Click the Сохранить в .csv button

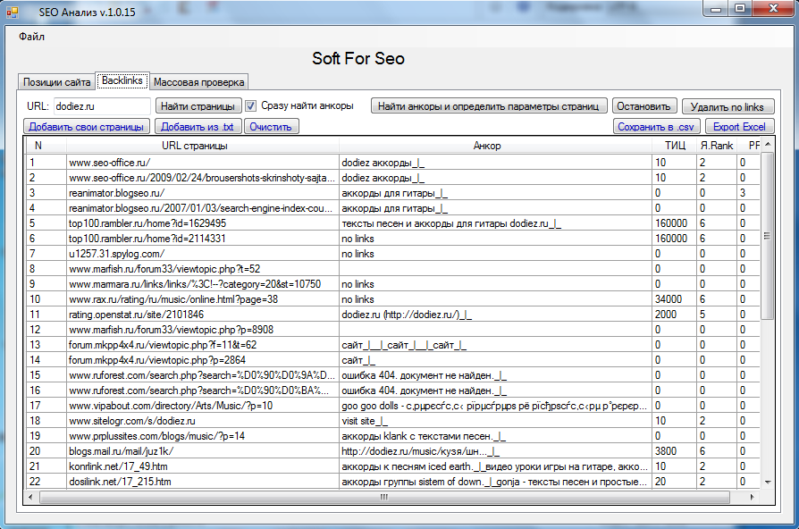656,127
